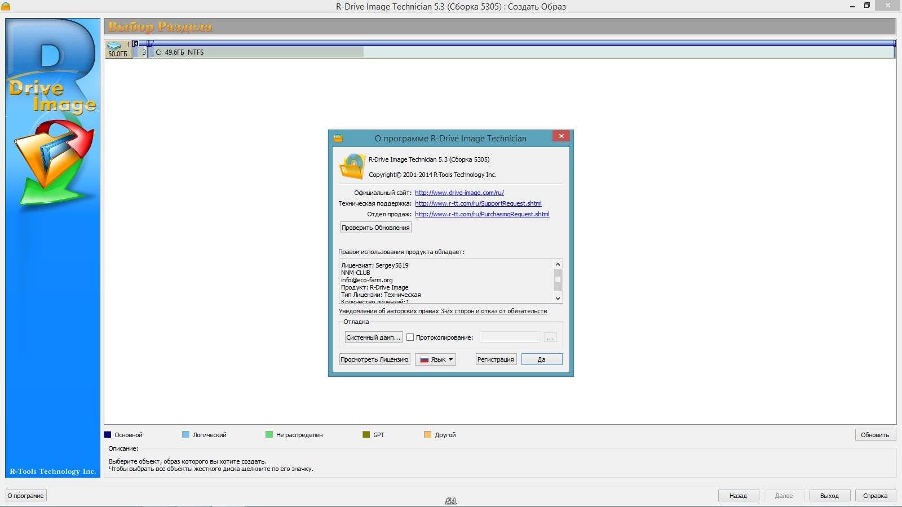
Task: Click the Основной dark blue legend swatch
Action: [108, 434]
